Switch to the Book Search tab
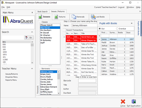Image resolution: width=142 pixels, height=108 pixels. point(43,12)
